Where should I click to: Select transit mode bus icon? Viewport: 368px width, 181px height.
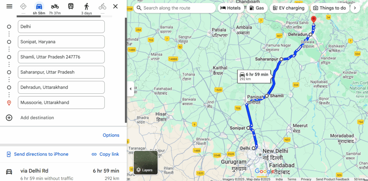[x=71, y=6]
